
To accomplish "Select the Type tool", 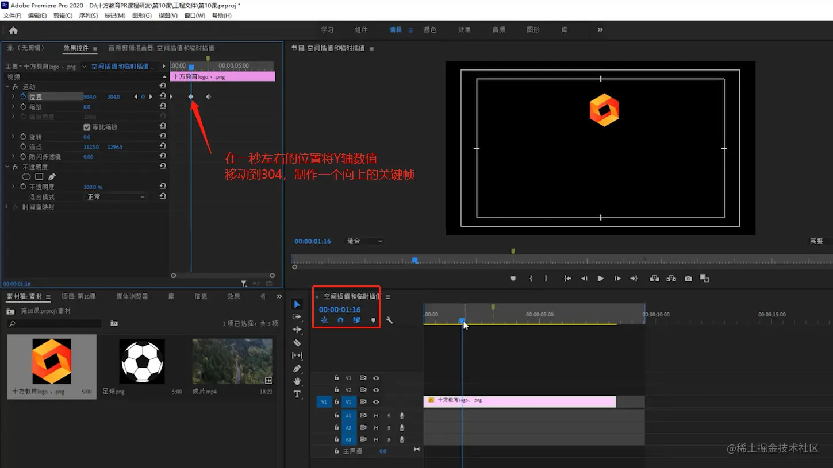I will point(297,394).
